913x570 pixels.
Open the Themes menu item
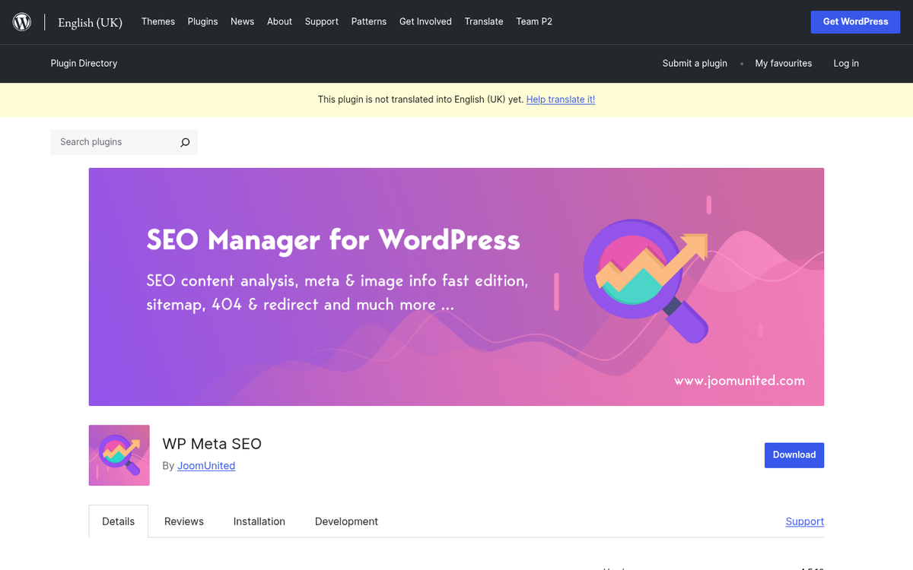click(x=157, y=21)
